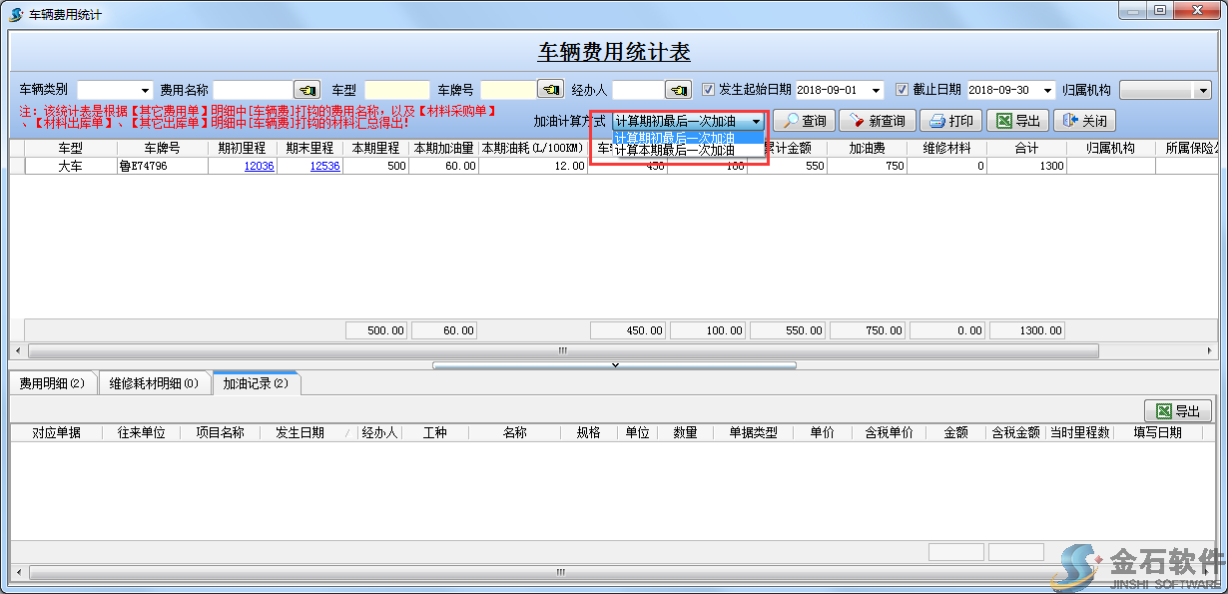Image resolution: width=1228 pixels, height=594 pixels.
Task: Select 计算本期最后一次加油 option in list
Action: (675, 150)
